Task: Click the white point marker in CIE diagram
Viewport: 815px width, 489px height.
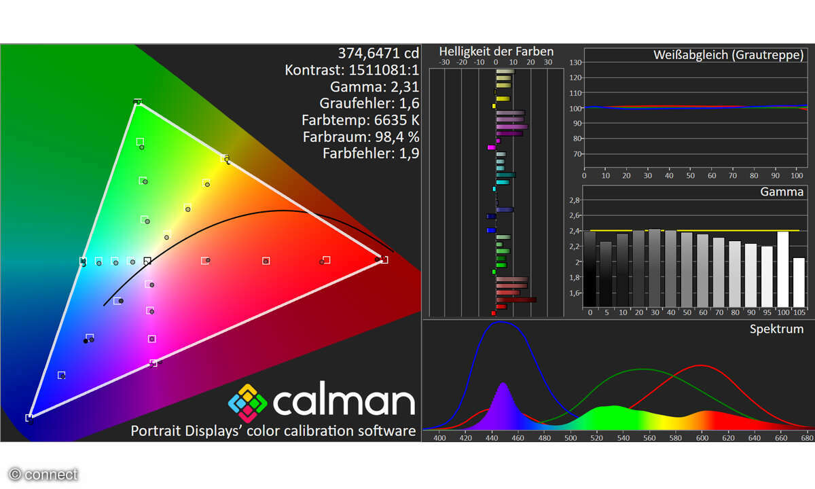Action: coord(147,260)
